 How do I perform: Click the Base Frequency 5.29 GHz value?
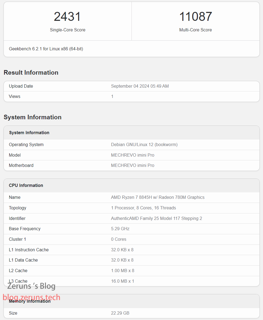120,229
